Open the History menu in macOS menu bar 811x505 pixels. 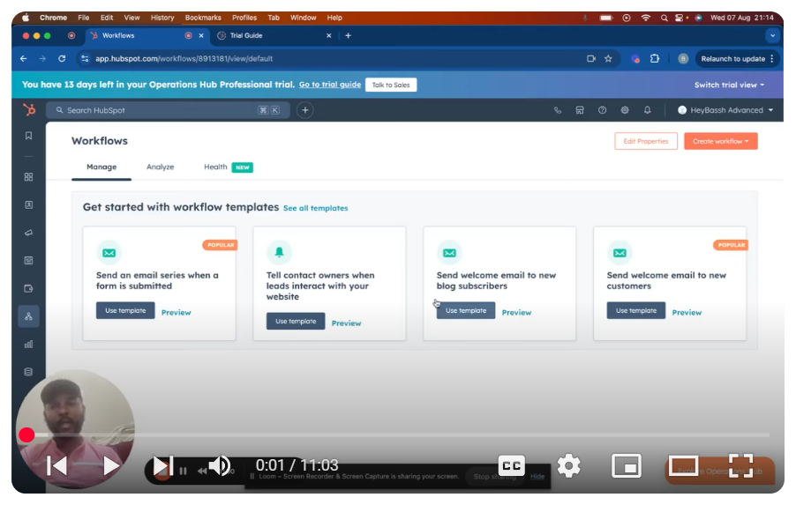tap(162, 18)
